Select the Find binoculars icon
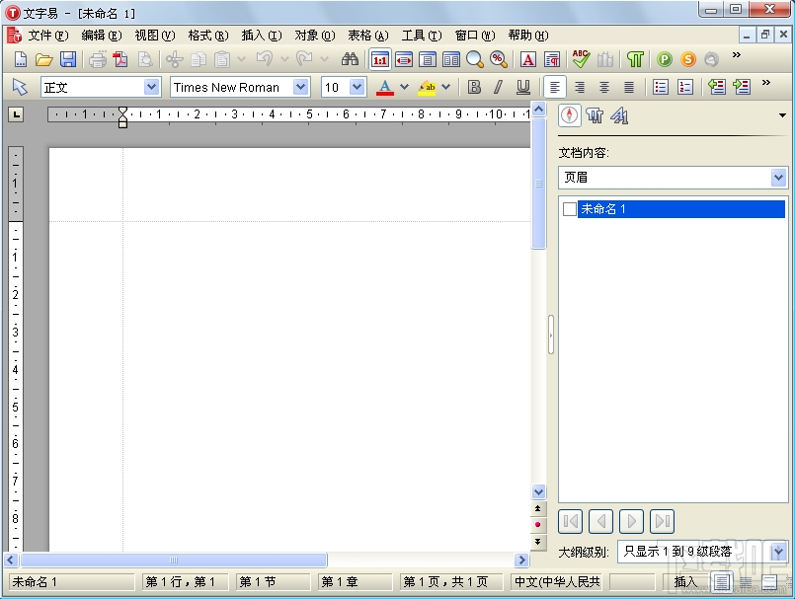Screen dimensions: 795x599 (350, 58)
